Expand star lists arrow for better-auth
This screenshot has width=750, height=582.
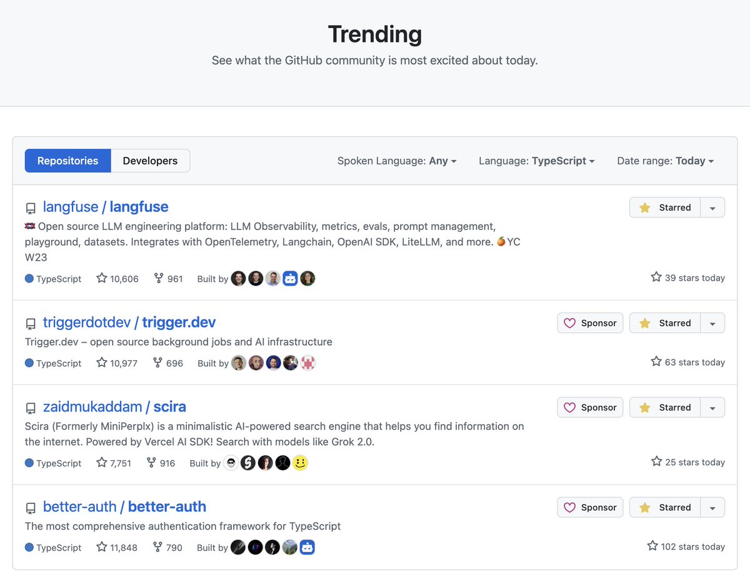coord(713,508)
